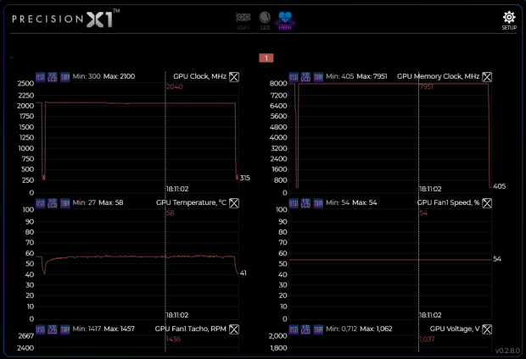
Task: Click the GPU Temperature, °C title
Action: 191,202
